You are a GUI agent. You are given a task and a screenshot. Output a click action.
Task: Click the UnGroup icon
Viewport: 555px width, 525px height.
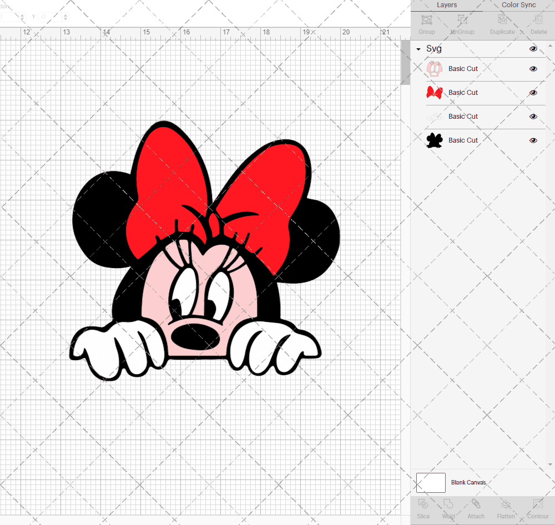pyautogui.click(x=462, y=20)
